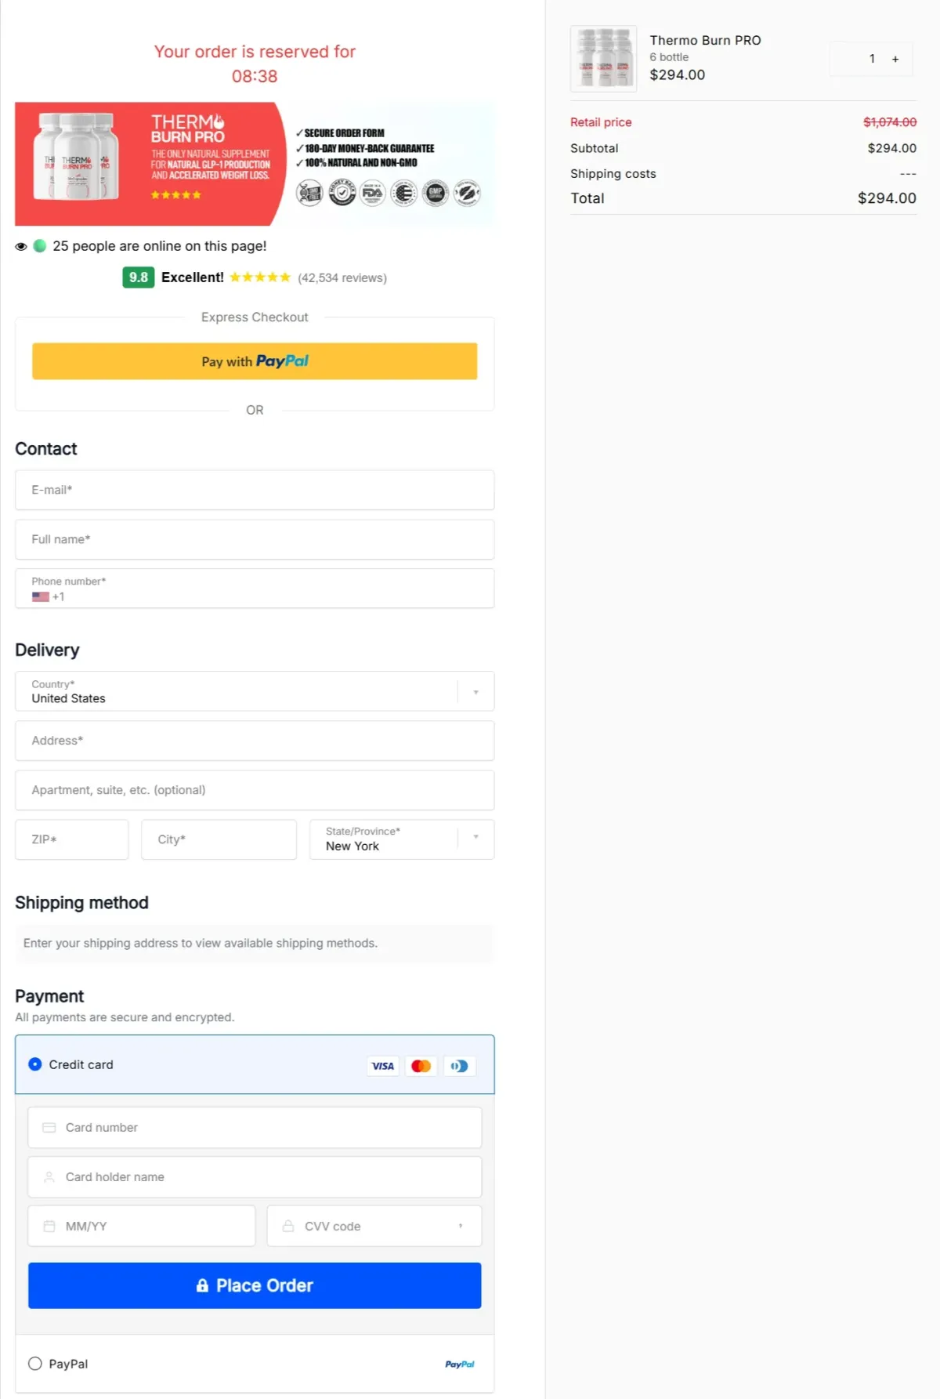Click the Pay with PayPal button
The image size is (940, 1399).
pyautogui.click(x=254, y=361)
